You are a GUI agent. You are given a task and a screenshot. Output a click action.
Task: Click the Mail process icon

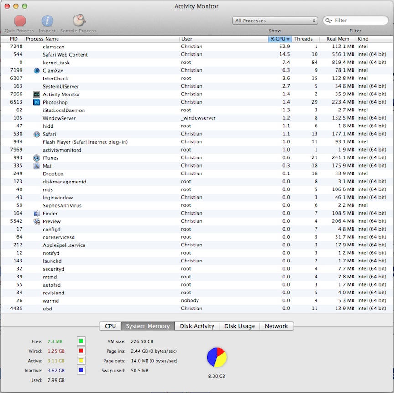(x=36, y=166)
